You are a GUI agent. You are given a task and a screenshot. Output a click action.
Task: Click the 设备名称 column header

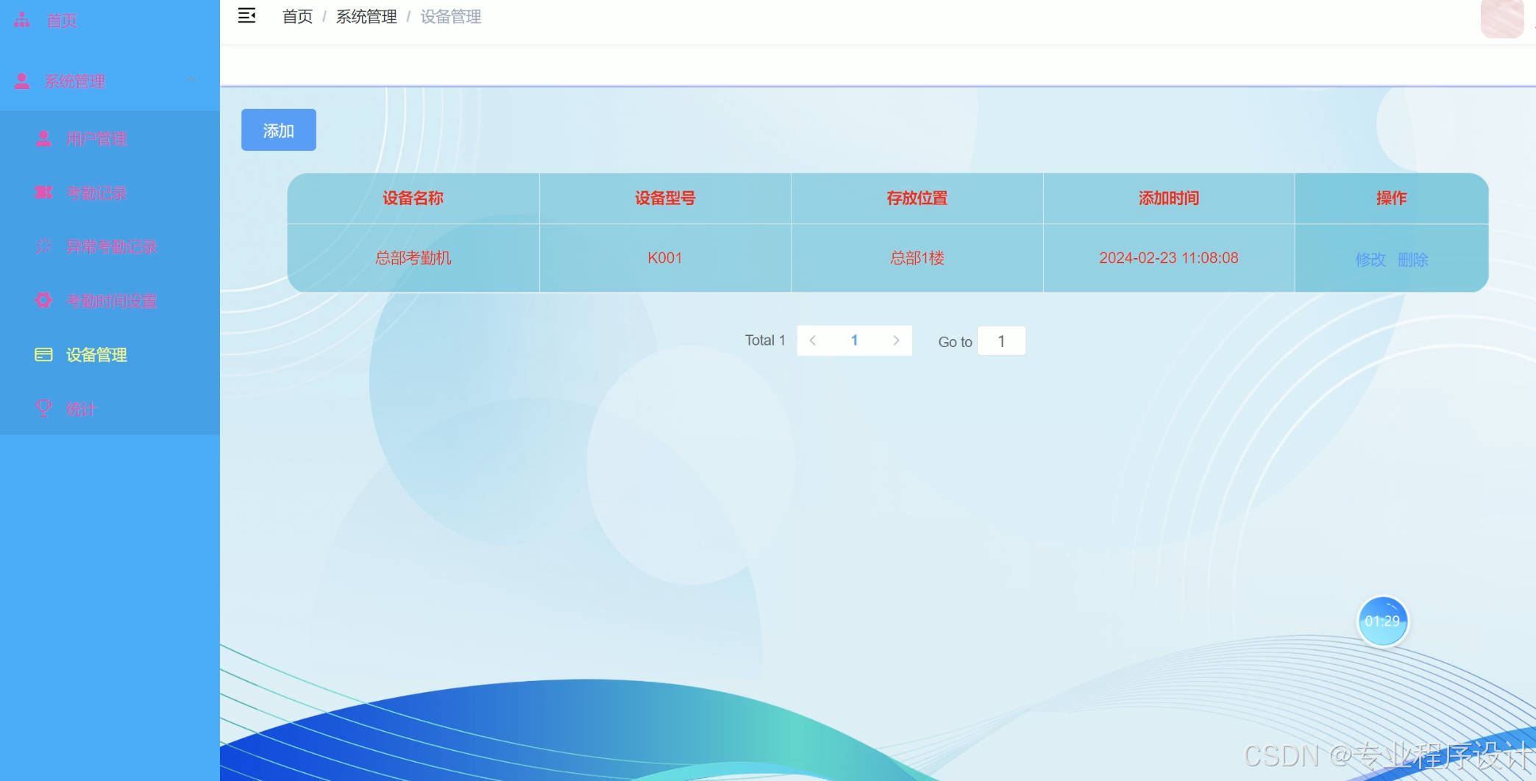(x=413, y=198)
